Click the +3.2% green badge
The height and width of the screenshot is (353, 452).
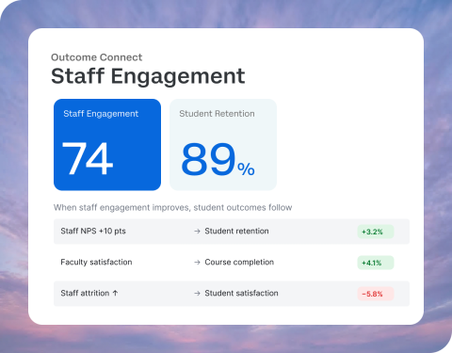click(x=376, y=232)
